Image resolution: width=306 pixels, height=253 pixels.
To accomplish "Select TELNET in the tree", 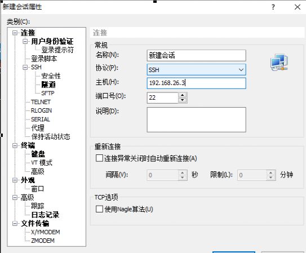I will click(x=41, y=102).
